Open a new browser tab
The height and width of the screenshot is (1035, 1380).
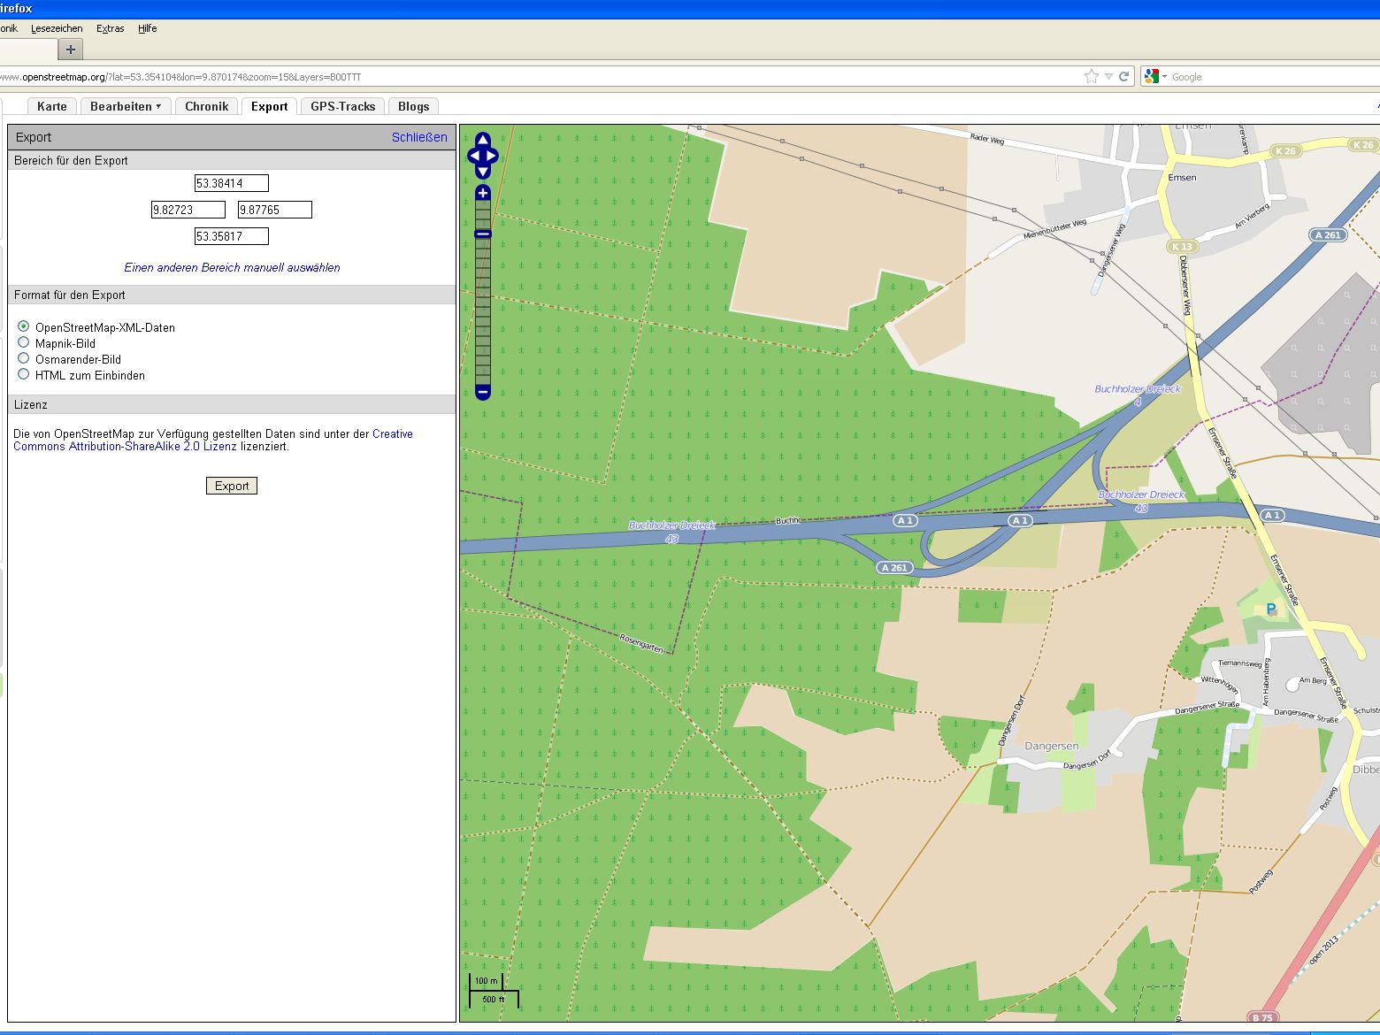click(71, 50)
